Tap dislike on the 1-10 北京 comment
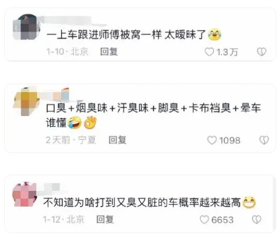This screenshot has width=280, height=237. point(262,52)
